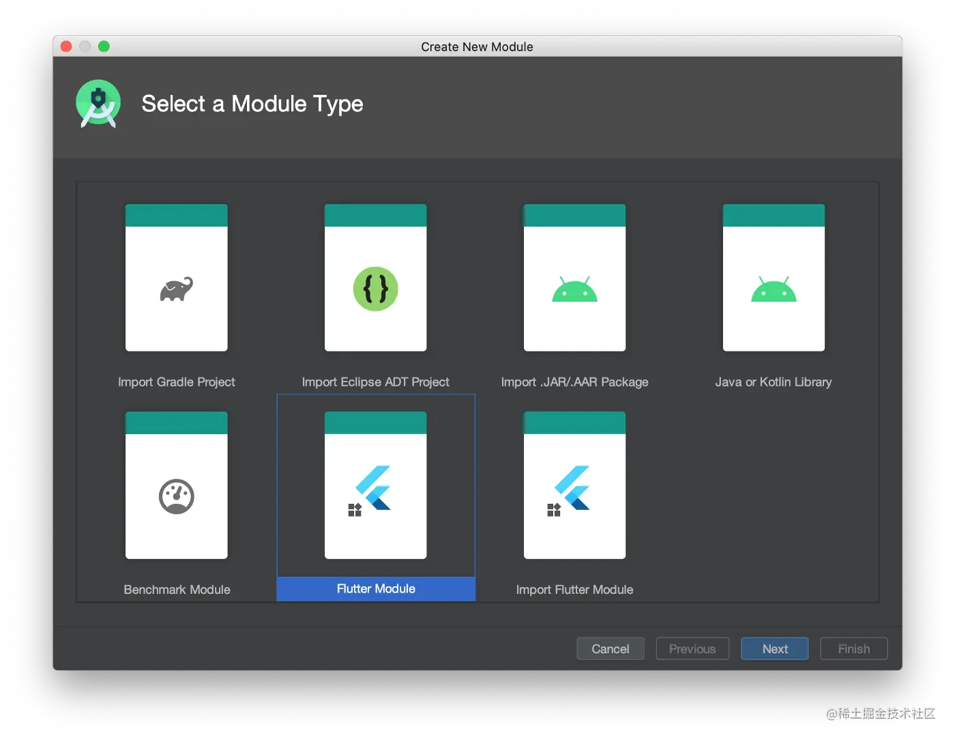
Task: Click the highlighted 'Flutter Module' label
Action: [x=376, y=589]
